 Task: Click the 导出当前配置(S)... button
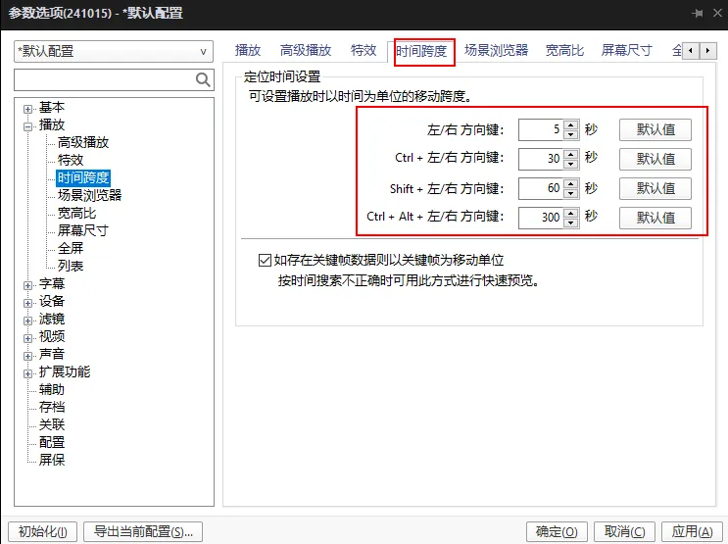(143, 531)
